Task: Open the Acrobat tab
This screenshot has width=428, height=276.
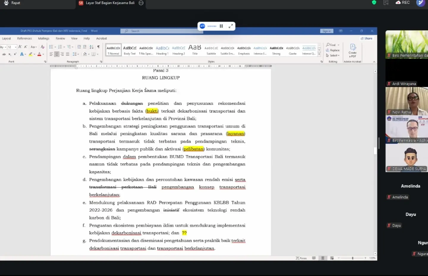Action: (101, 38)
